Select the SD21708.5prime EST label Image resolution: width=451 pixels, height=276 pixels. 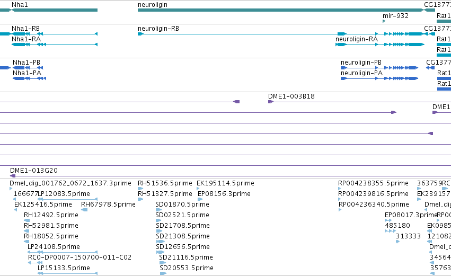tap(183, 226)
